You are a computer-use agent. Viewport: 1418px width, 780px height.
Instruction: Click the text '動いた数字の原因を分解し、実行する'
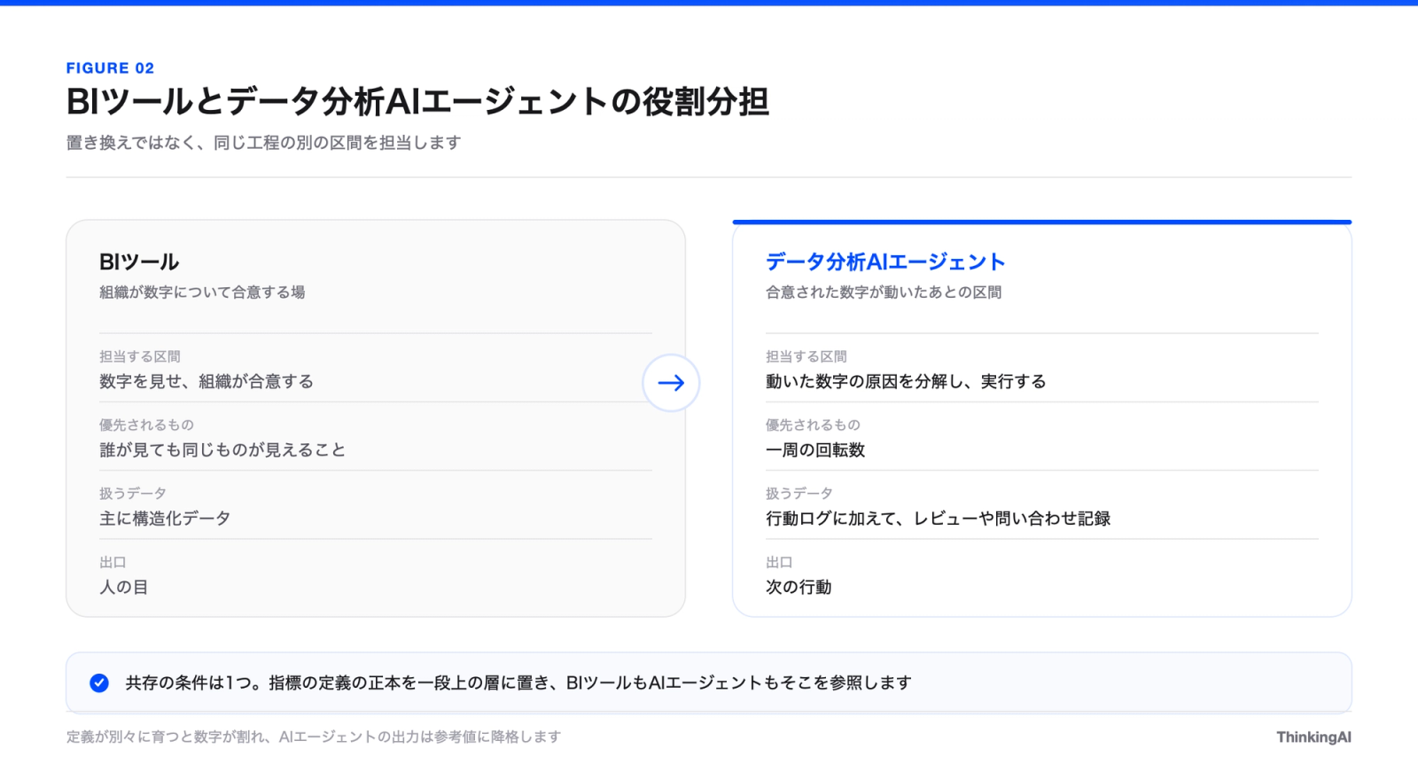(x=906, y=382)
